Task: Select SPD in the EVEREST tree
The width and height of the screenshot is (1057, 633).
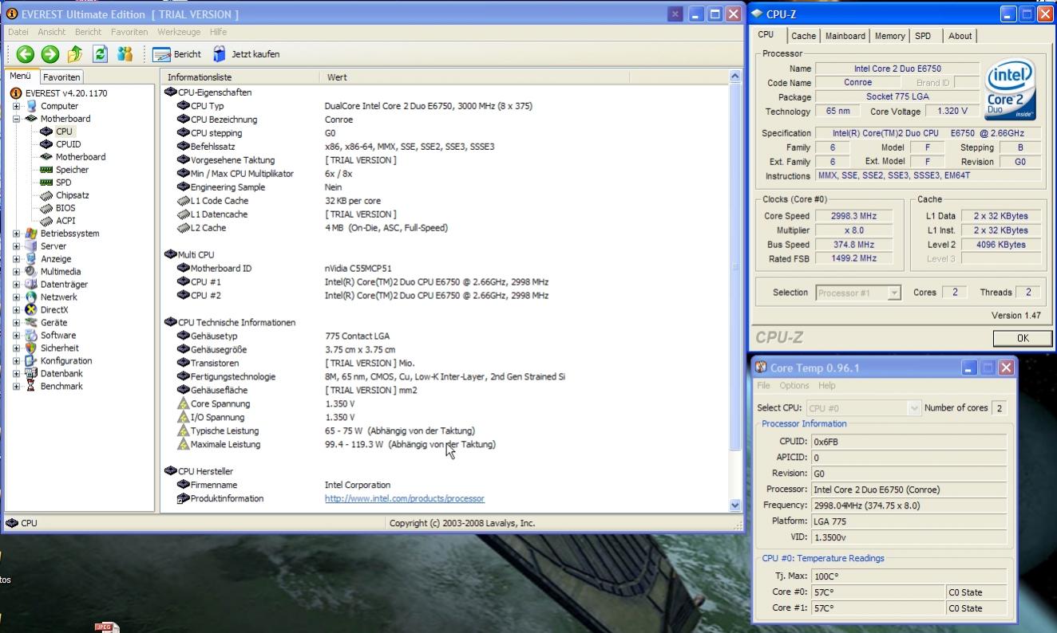Action: point(63,183)
